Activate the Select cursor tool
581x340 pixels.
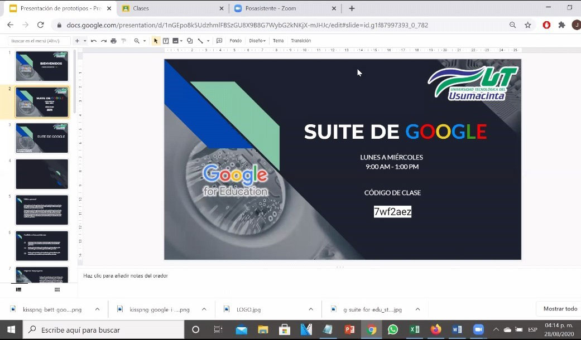coord(156,41)
